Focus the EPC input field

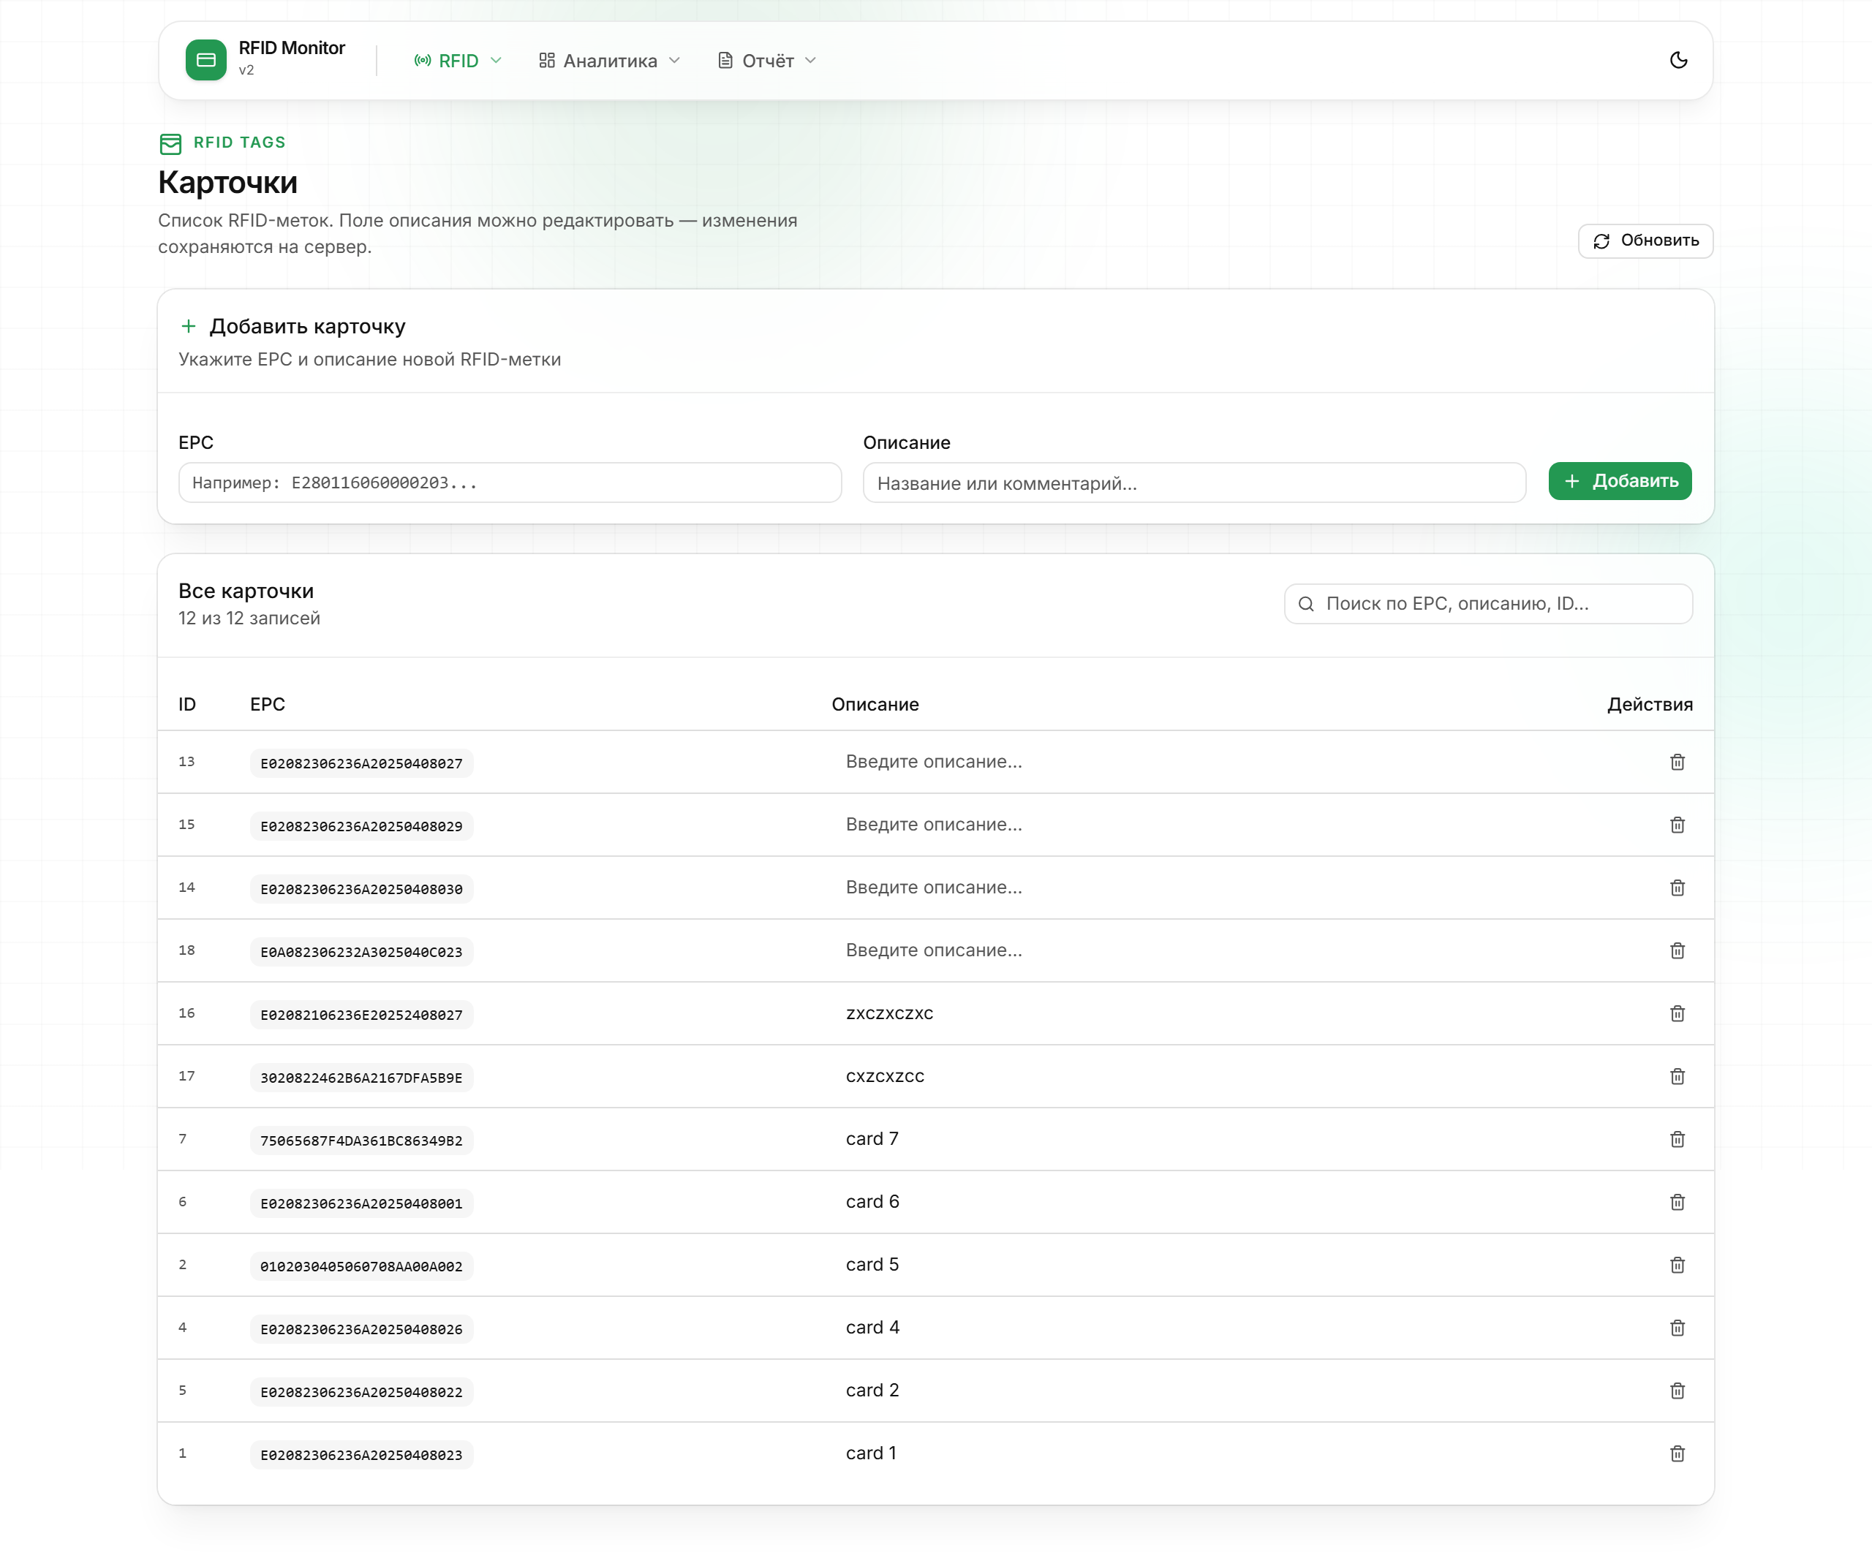click(510, 483)
